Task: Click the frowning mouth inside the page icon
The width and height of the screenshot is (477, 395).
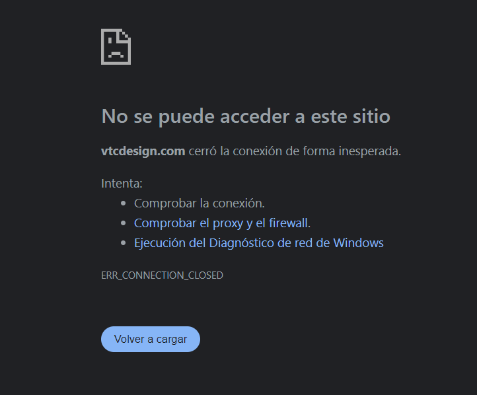Action: [x=116, y=54]
